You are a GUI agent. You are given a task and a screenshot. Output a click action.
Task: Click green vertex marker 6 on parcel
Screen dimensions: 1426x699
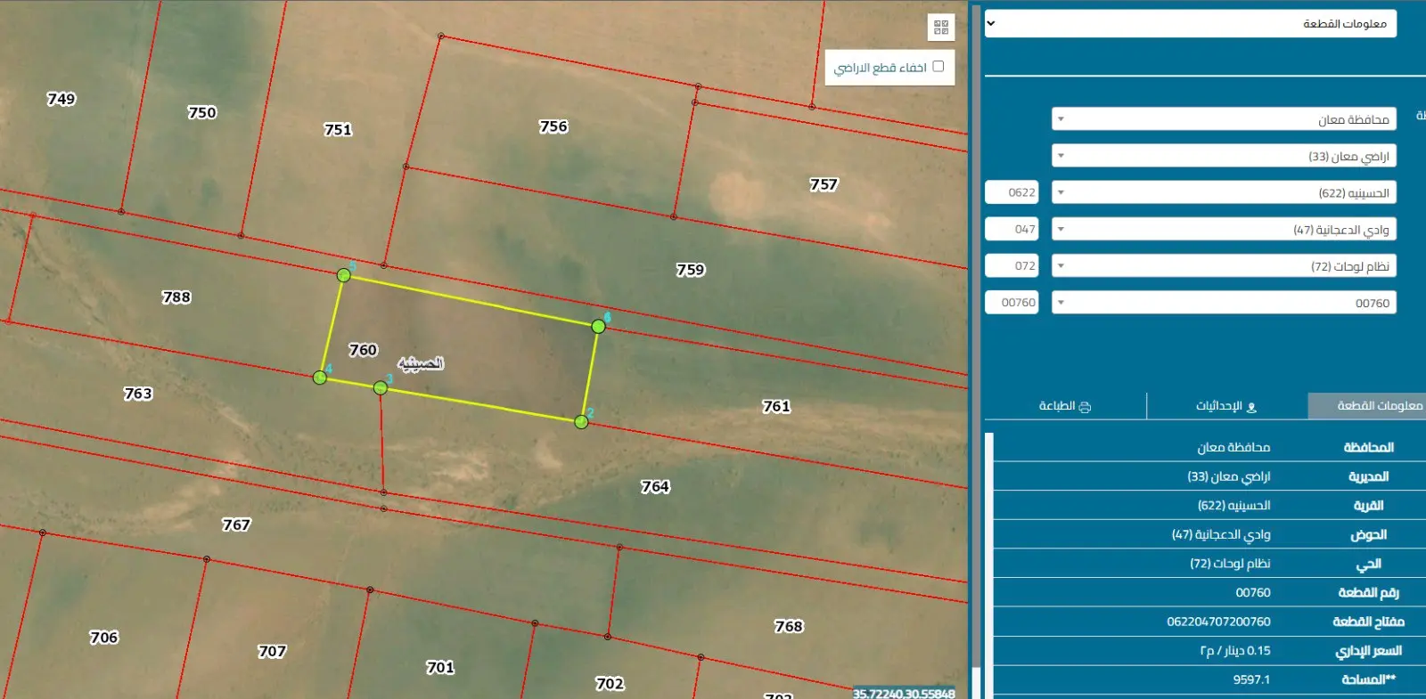[598, 327]
